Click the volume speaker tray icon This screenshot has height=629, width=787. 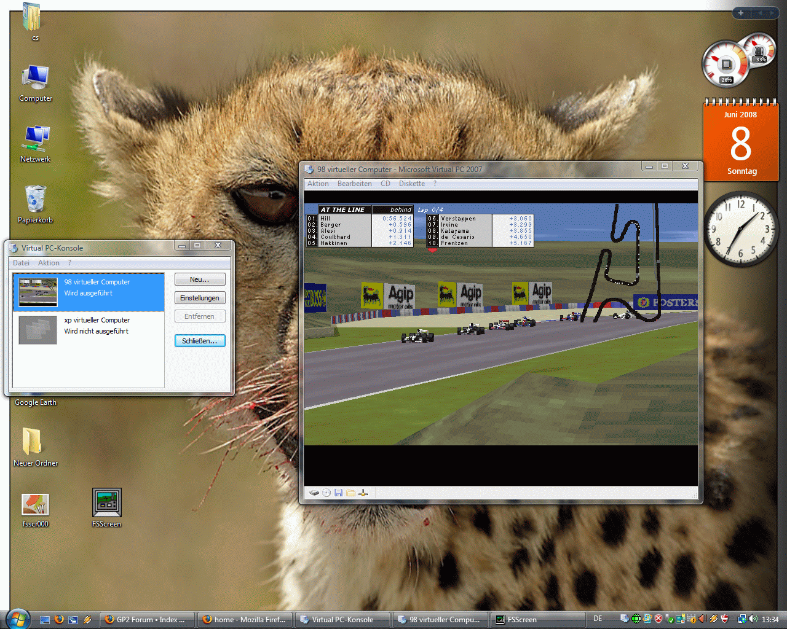pyautogui.click(x=753, y=619)
